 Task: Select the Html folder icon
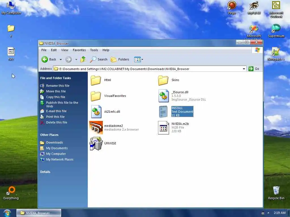(x=96, y=80)
